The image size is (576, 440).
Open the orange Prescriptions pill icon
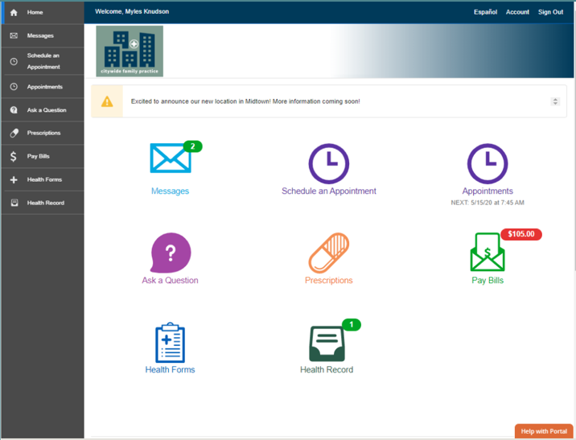[328, 253]
